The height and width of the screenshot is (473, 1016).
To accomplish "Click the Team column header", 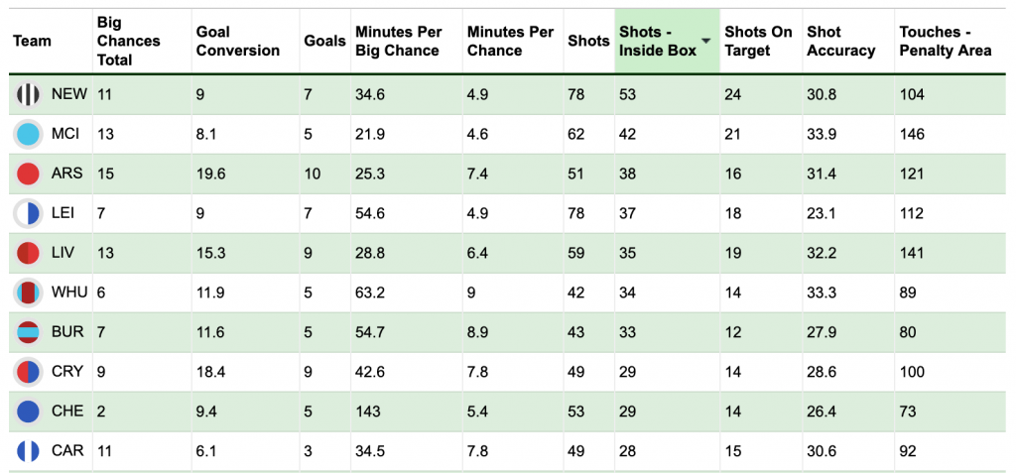I will [x=32, y=41].
